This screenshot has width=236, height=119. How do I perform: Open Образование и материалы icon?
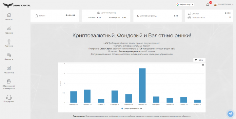(x=9, y=81)
